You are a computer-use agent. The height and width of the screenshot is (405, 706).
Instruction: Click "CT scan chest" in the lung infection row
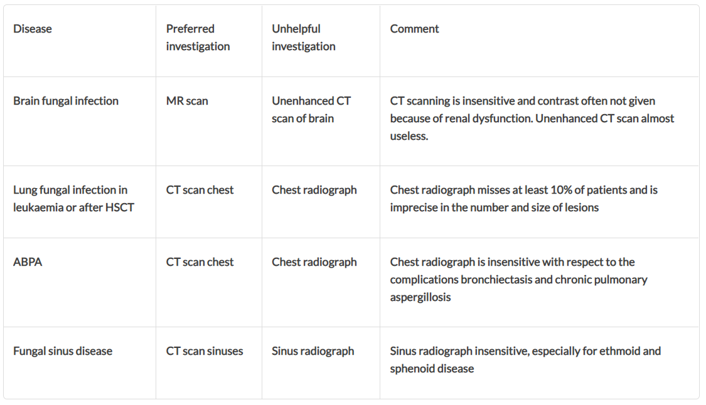200,190
